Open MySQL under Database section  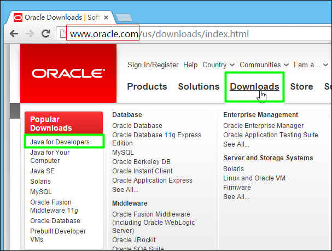click(123, 153)
